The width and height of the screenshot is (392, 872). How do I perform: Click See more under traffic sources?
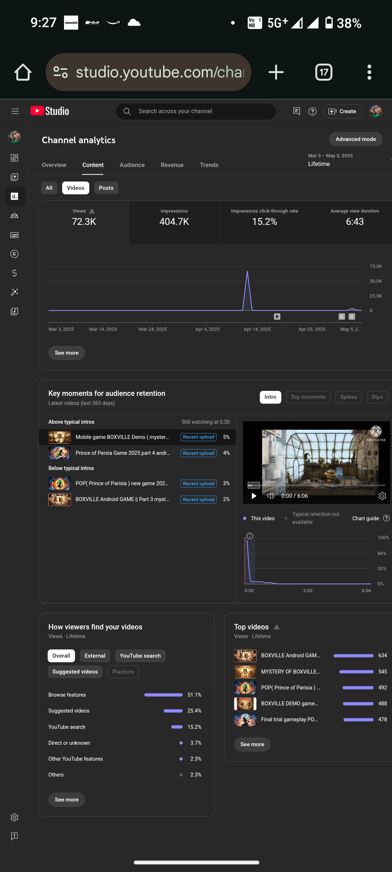pyautogui.click(x=67, y=800)
